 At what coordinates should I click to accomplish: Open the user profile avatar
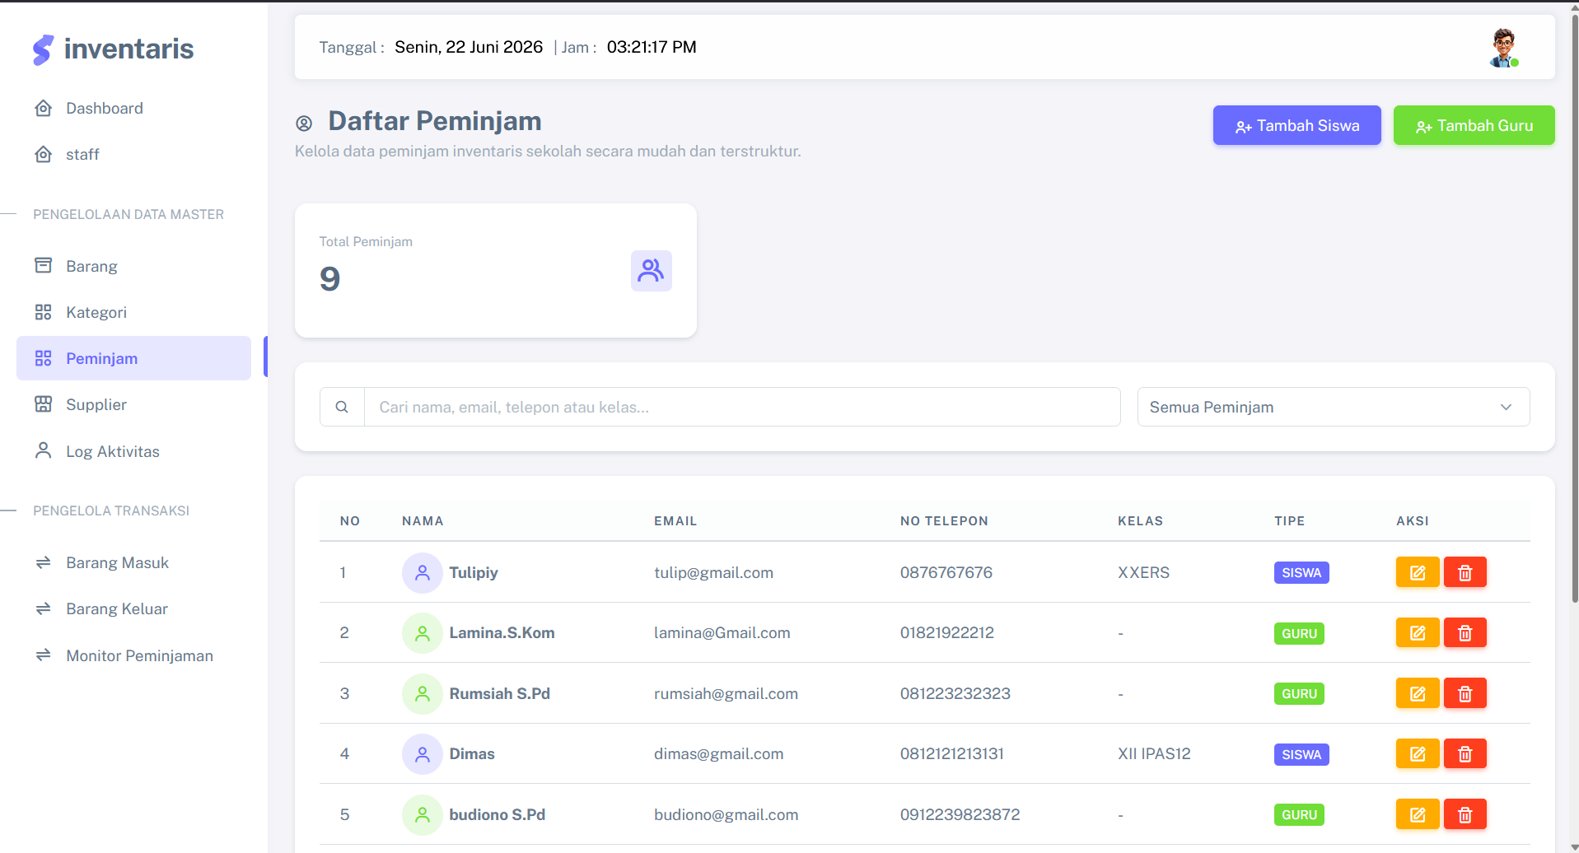[1504, 48]
